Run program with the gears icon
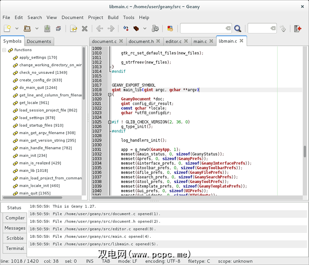The height and width of the screenshot is (265, 309). pos(155,29)
